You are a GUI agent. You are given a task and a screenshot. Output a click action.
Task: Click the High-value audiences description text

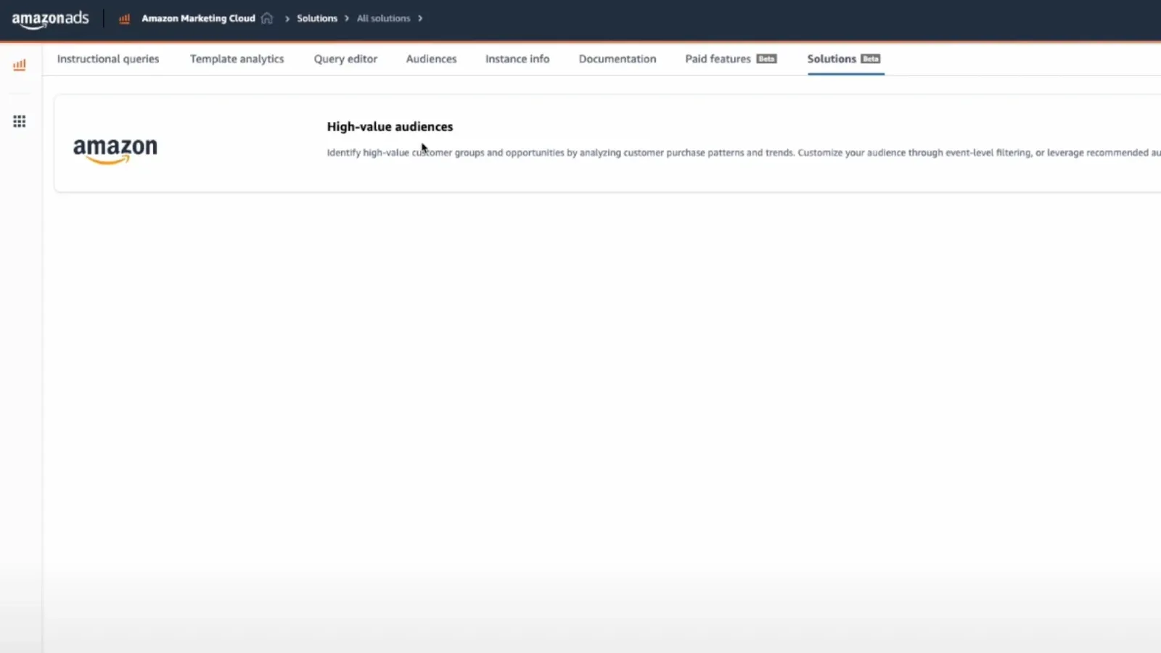743,152
